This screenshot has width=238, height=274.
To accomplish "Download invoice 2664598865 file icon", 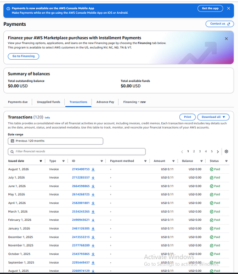I will point(93,186).
